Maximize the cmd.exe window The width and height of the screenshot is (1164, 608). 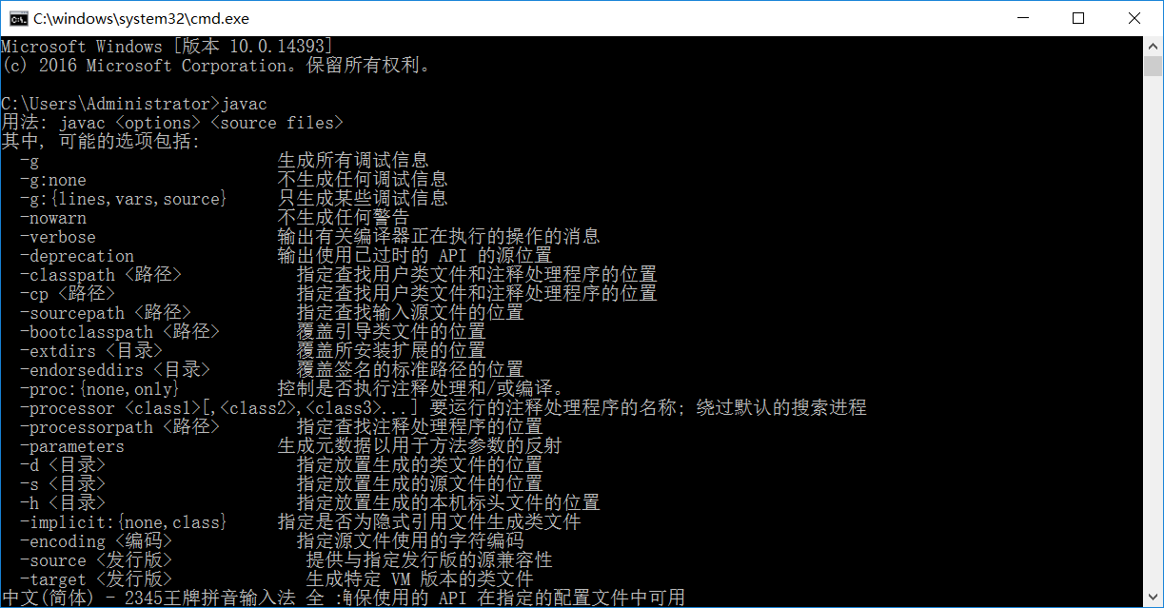[1078, 18]
